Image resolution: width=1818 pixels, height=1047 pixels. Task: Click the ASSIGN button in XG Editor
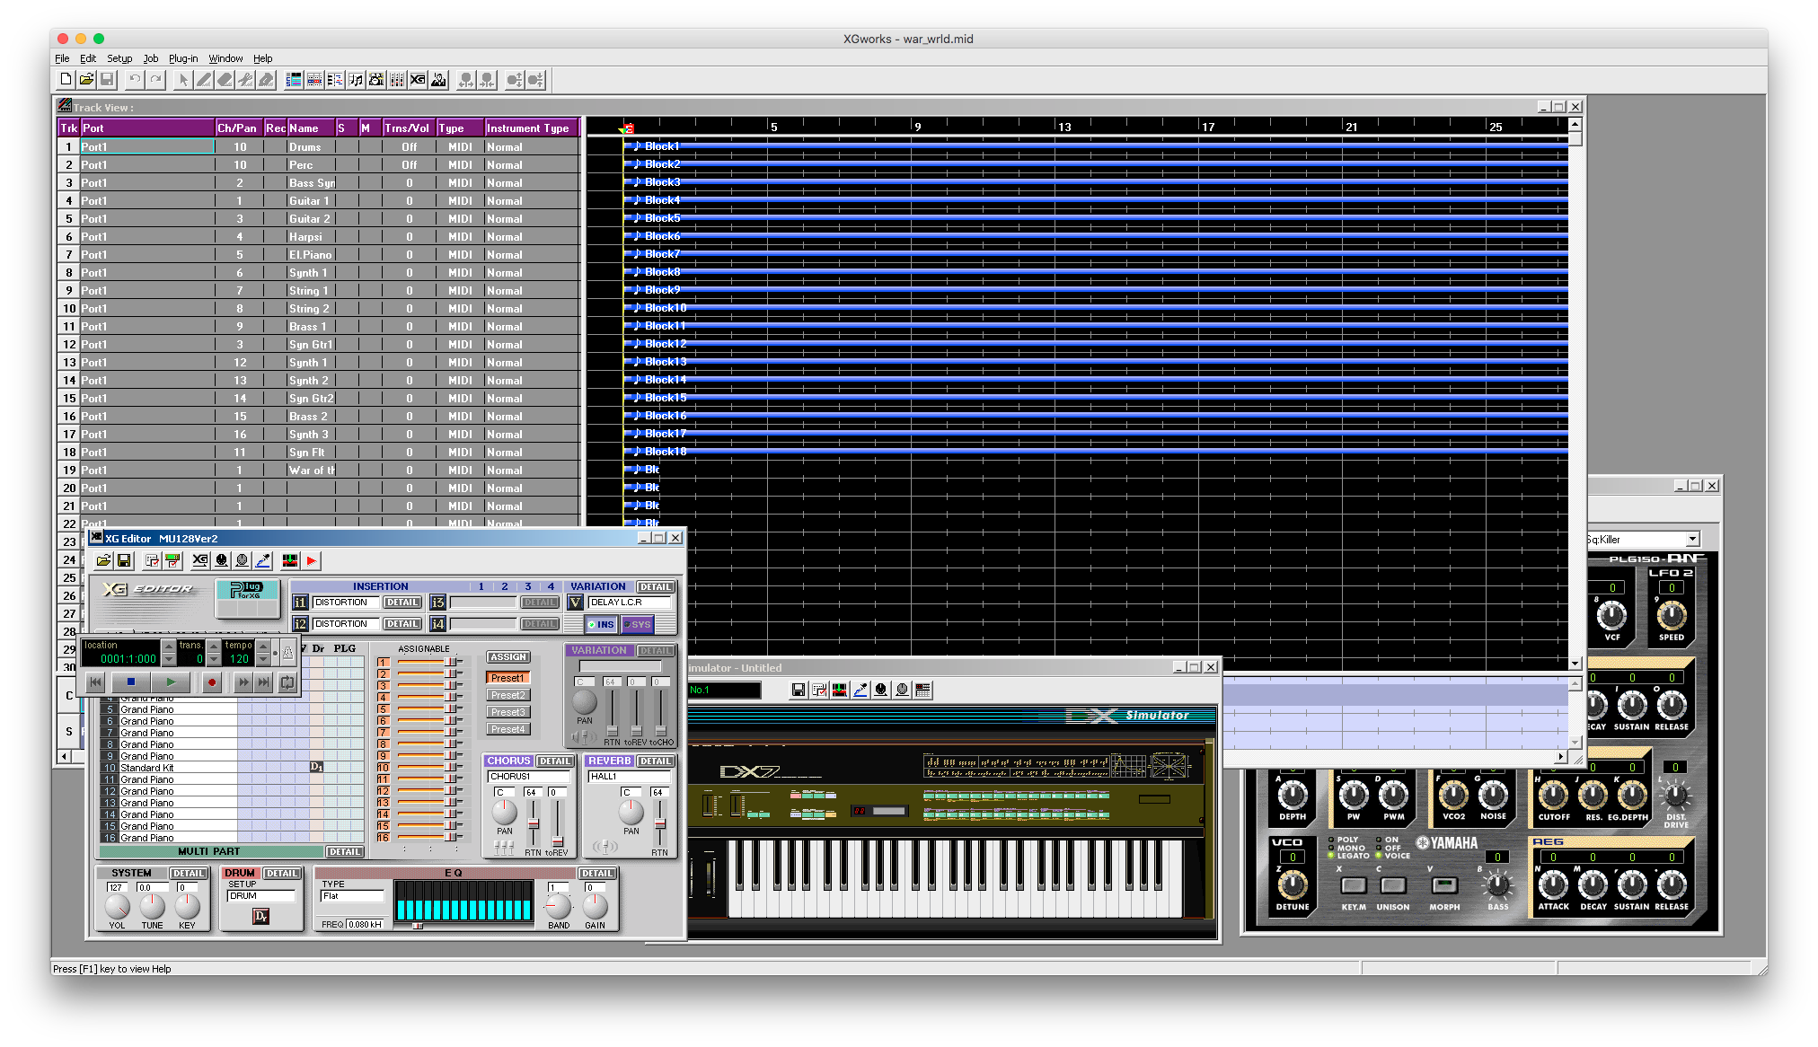[507, 655]
